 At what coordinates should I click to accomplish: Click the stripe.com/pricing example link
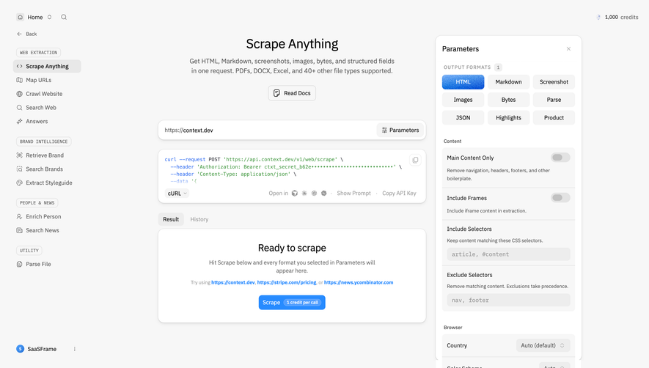pos(287,282)
